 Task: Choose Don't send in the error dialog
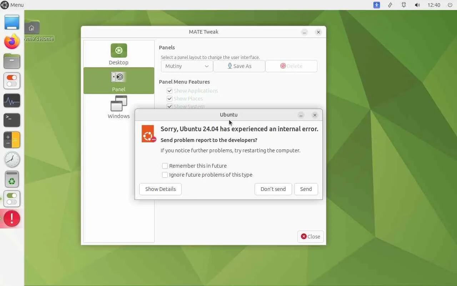273,189
